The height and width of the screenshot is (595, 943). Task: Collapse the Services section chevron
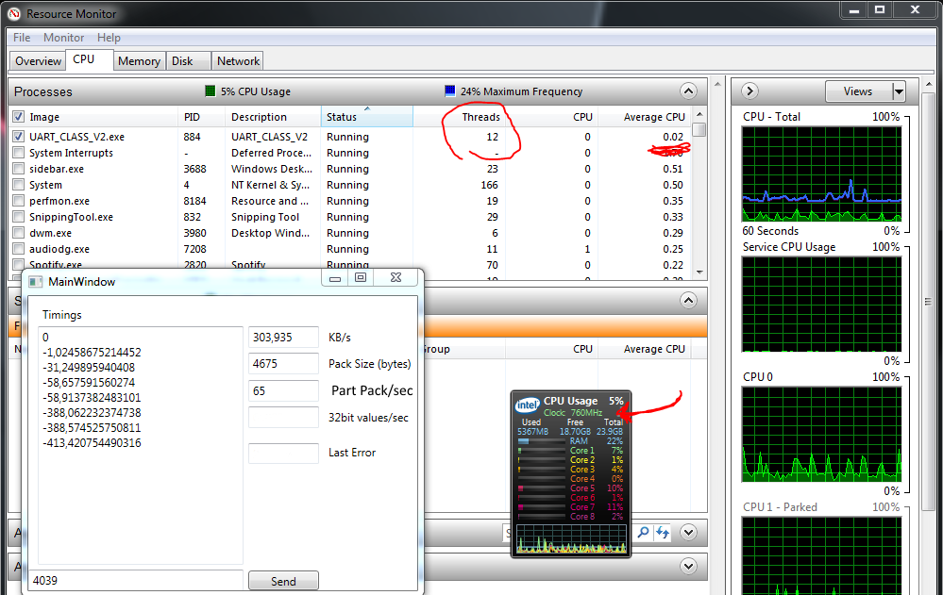(x=688, y=300)
